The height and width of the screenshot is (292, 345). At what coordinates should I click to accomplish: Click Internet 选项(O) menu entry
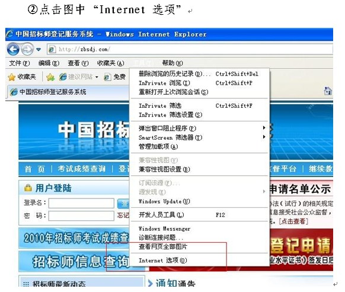199,261
